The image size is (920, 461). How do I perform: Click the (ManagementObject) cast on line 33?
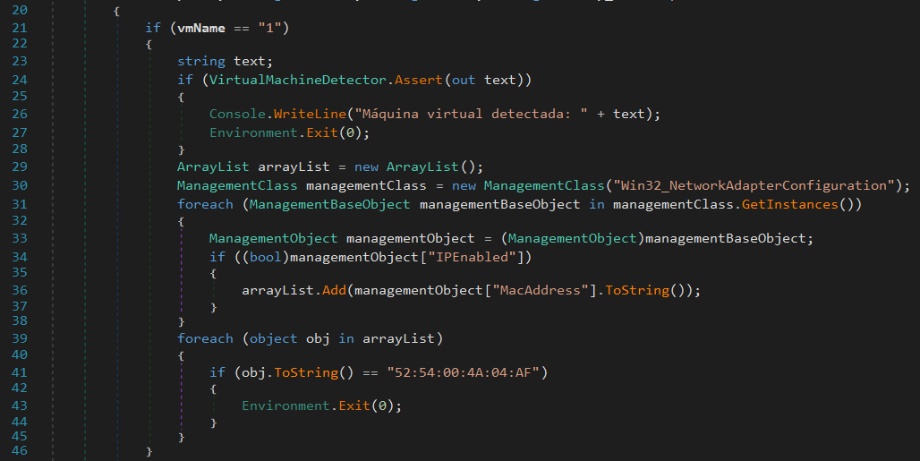point(572,238)
